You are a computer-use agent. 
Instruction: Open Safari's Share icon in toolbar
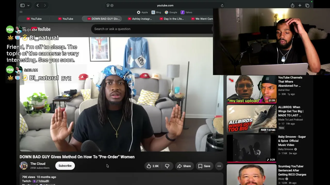tap(292, 5)
